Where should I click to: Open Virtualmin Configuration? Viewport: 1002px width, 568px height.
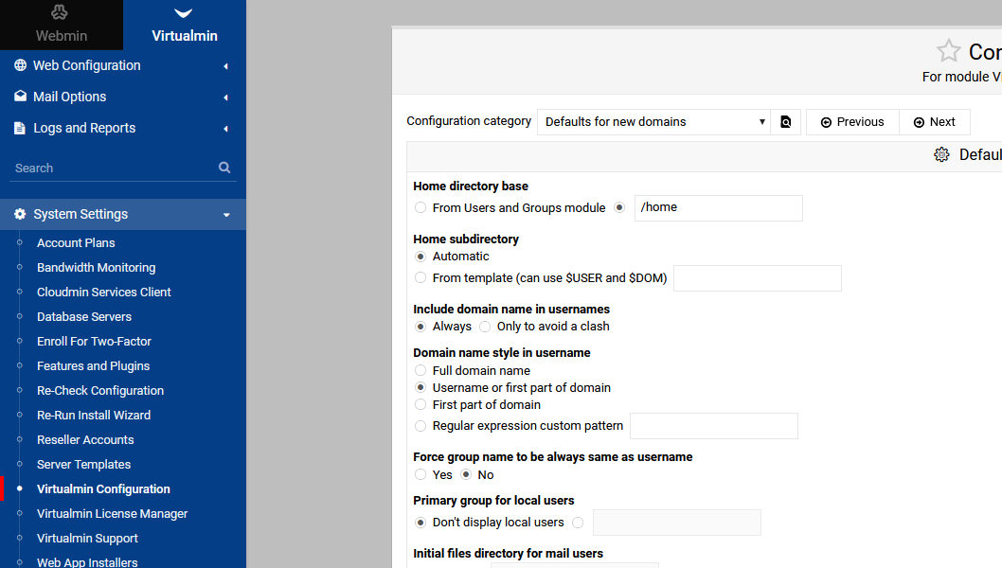pos(103,488)
